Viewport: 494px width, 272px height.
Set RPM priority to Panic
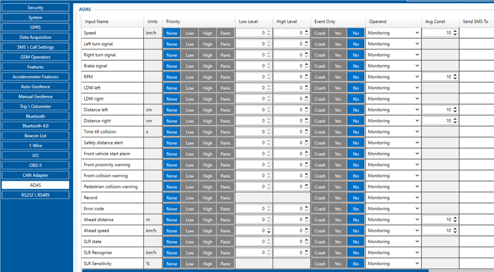226,77
